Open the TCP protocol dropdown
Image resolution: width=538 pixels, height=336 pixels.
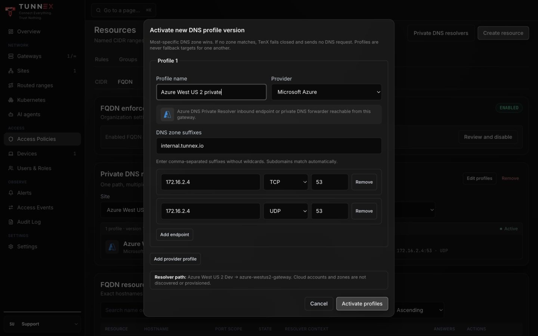(286, 182)
